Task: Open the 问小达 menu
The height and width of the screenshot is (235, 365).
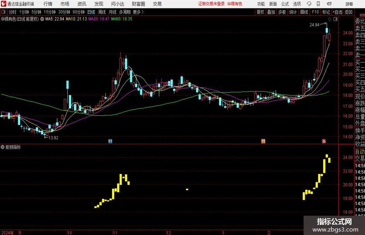Action: tap(117, 4)
